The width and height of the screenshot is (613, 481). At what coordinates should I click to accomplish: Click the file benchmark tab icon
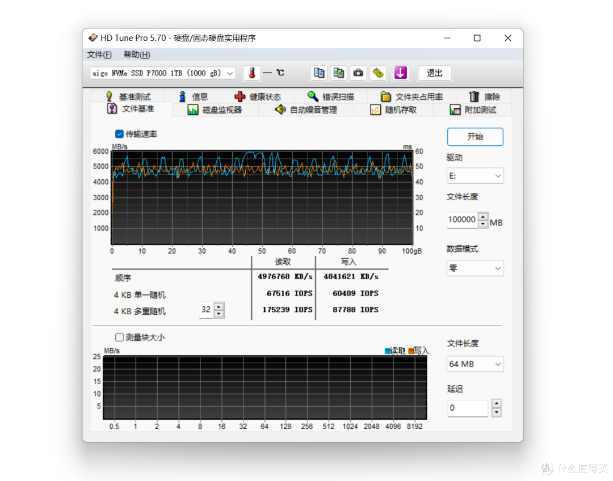pyautogui.click(x=112, y=109)
